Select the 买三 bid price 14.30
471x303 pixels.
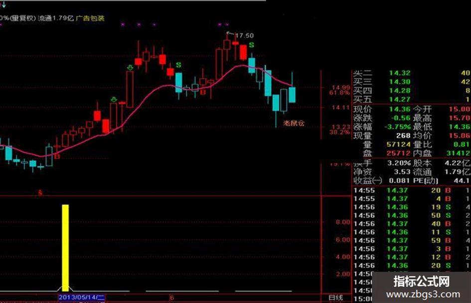point(400,82)
